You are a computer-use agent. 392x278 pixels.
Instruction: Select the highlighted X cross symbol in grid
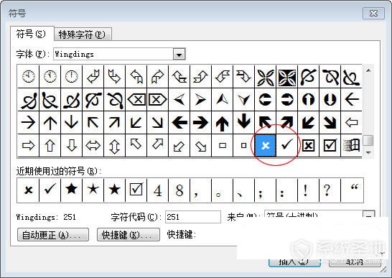coord(265,145)
